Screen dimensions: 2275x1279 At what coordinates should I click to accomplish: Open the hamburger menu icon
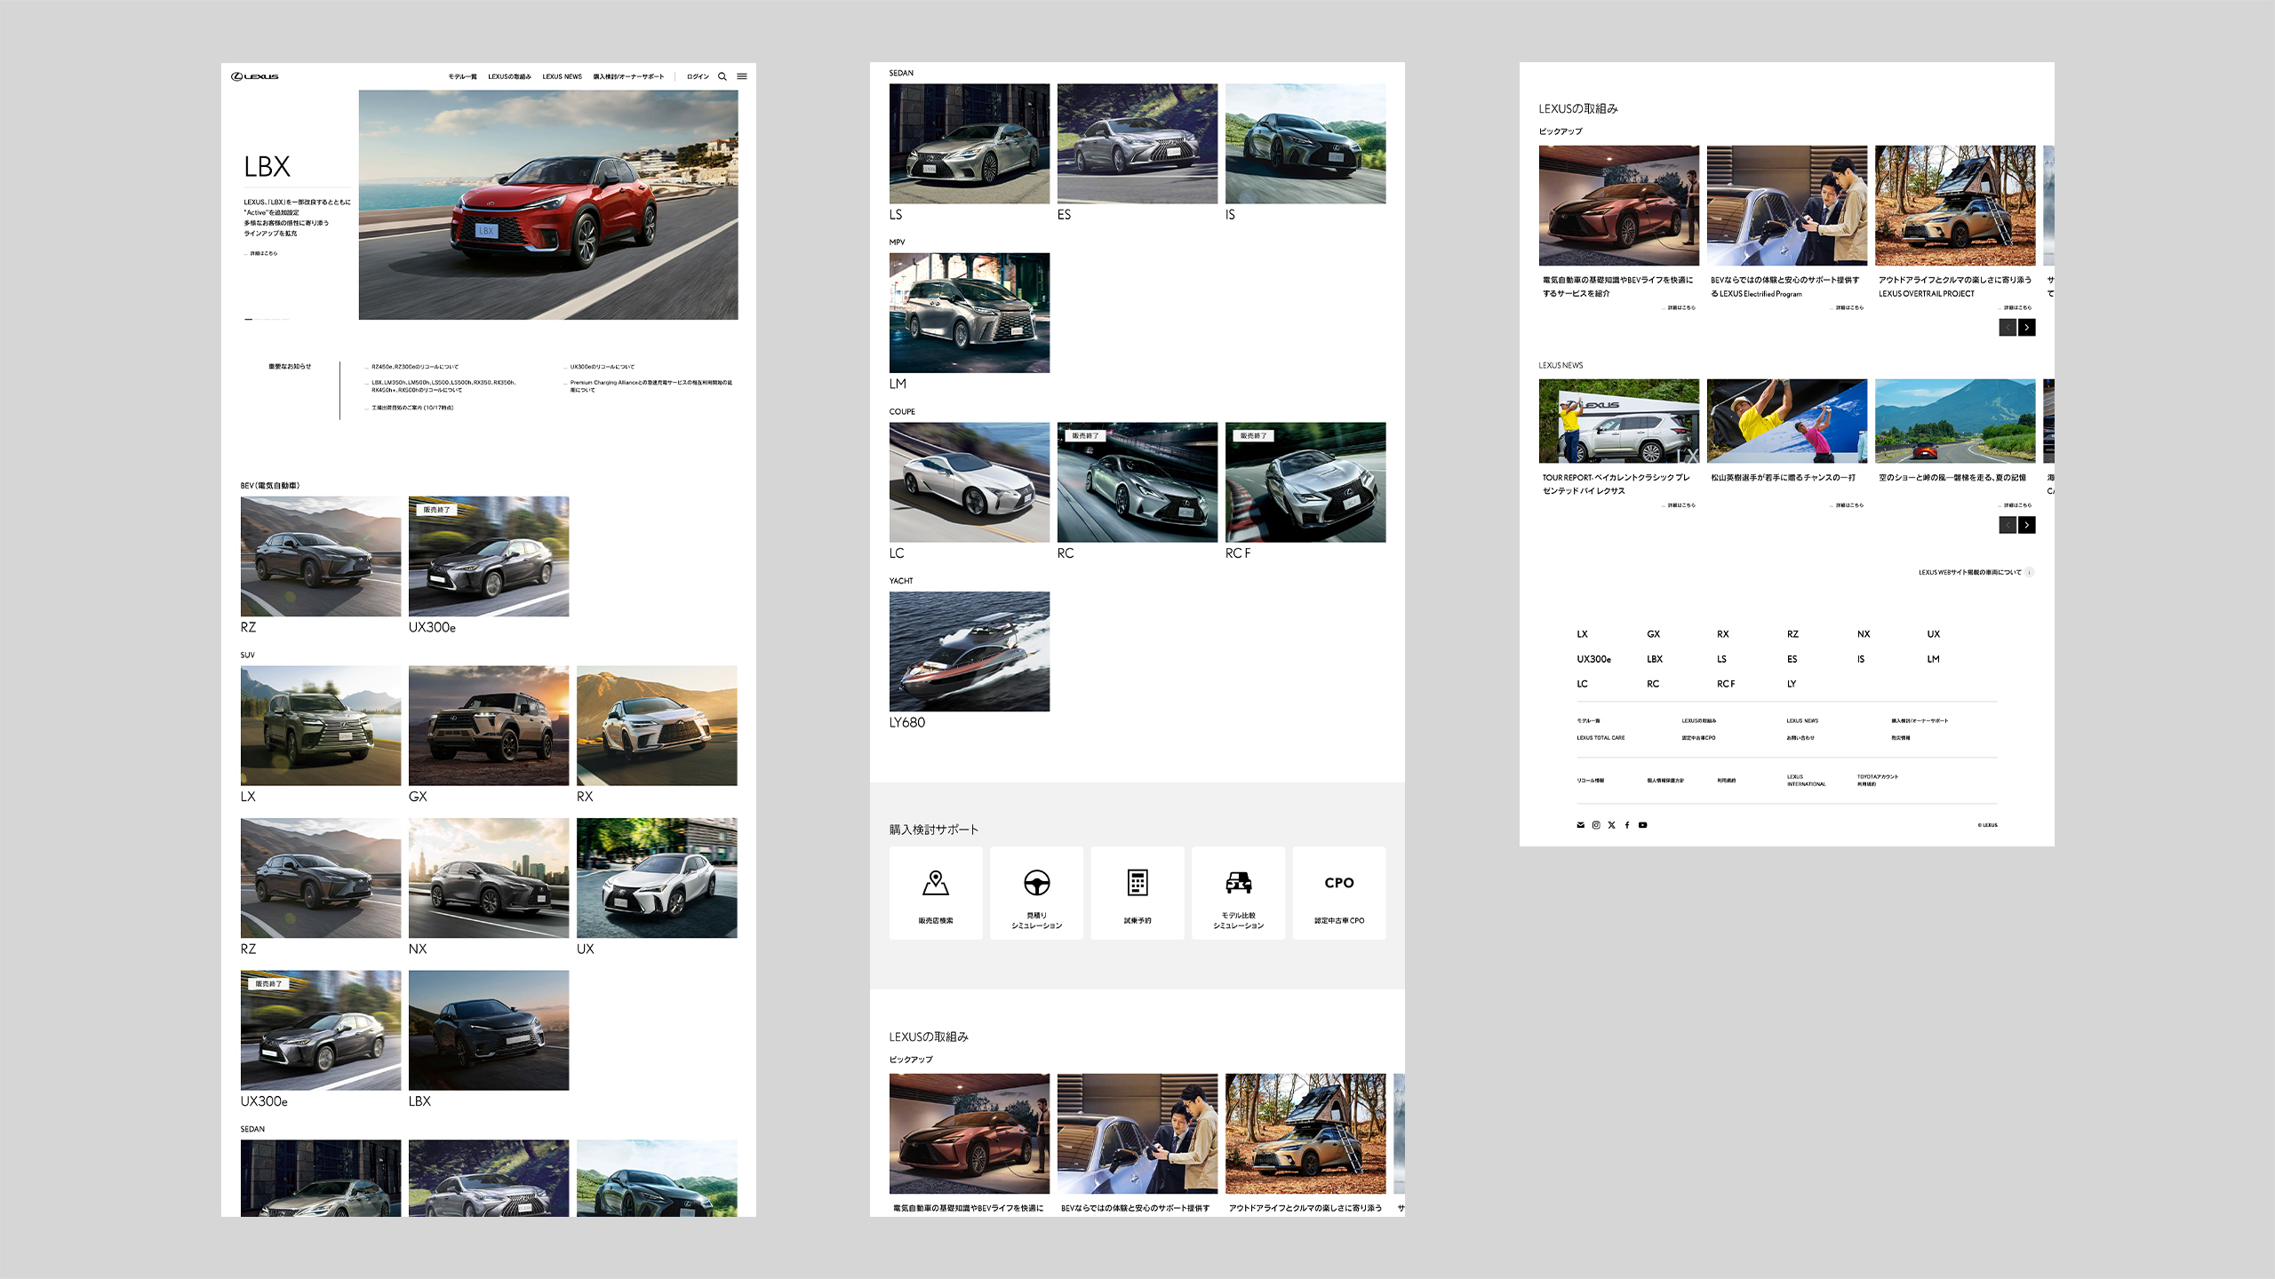coord(742,76)
